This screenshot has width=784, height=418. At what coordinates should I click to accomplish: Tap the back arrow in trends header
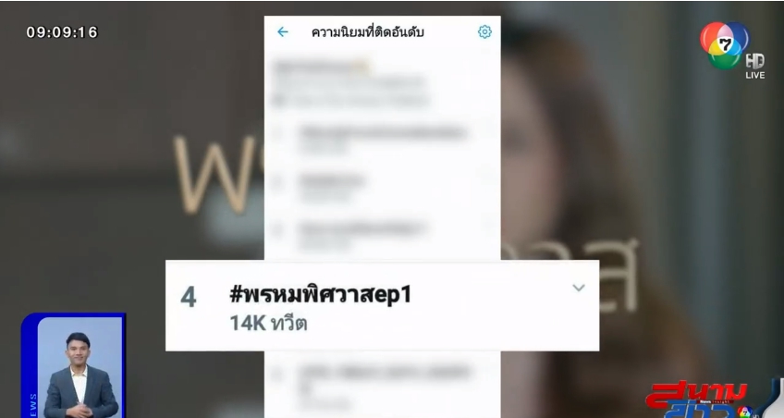283,32
